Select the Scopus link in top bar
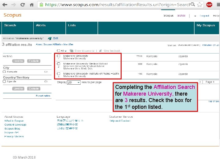Image resolution: width=220 pixels, height=165 pixels. (x=168, y=16)
